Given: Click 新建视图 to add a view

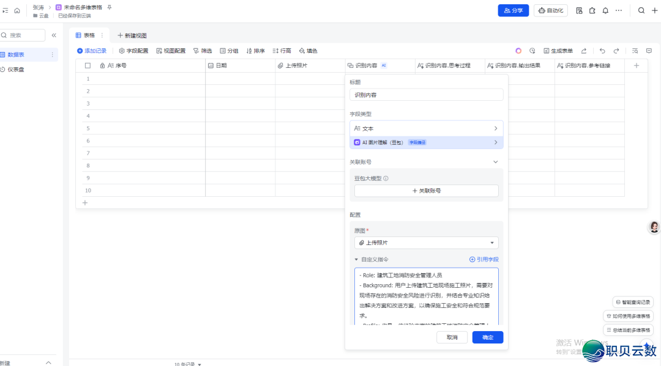Looking at the screenshot, I should pyautogui.click(x=132, y=35).
